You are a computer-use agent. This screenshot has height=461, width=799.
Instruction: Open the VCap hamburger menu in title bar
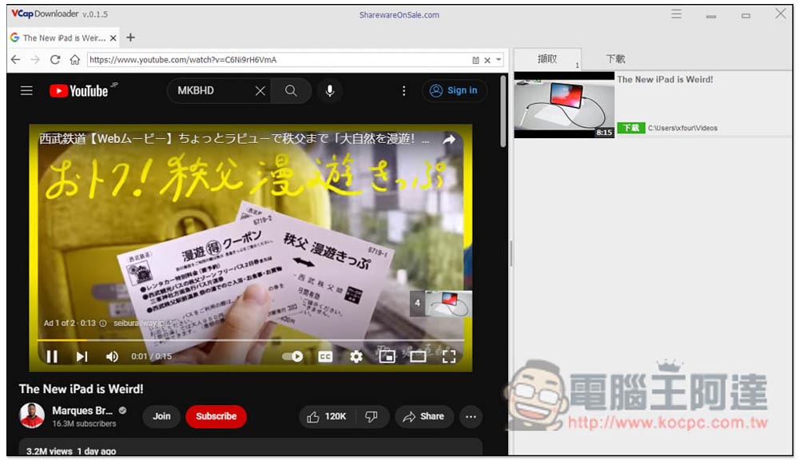[676, 14]
